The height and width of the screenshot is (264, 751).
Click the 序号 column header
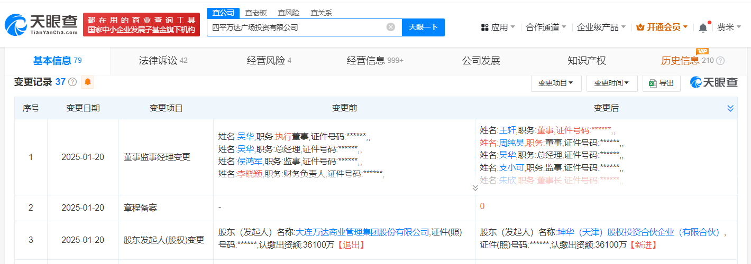point(31,108)
